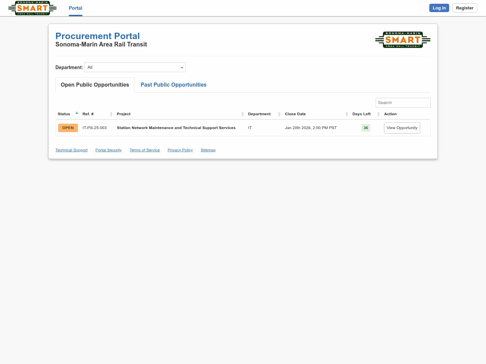486x364 pixels.
Task: Click the OPEN status badge
Action: pos(67,128)
